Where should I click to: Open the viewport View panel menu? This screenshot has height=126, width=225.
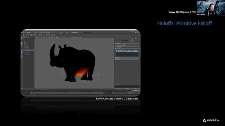tap(37, 37)
